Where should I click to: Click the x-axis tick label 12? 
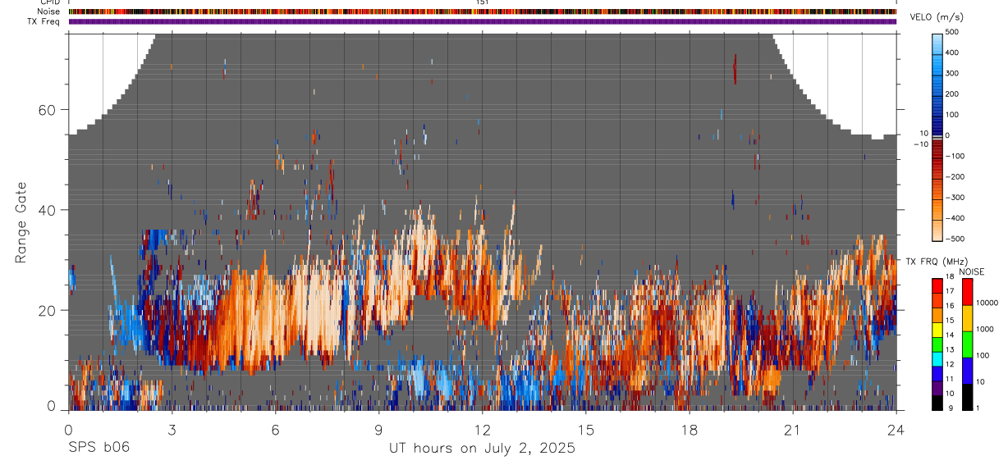coord(483,430)
